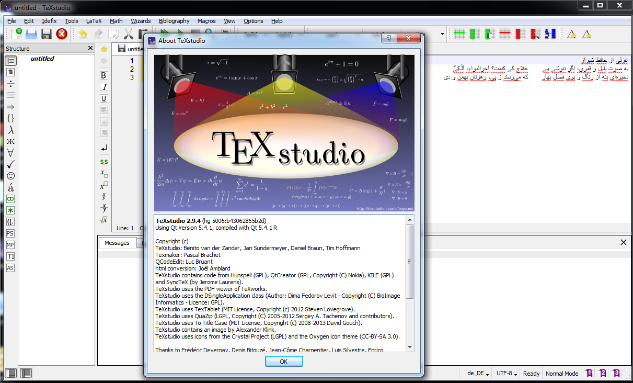Show the structure view in the side panel

click(x=10, y=61)
